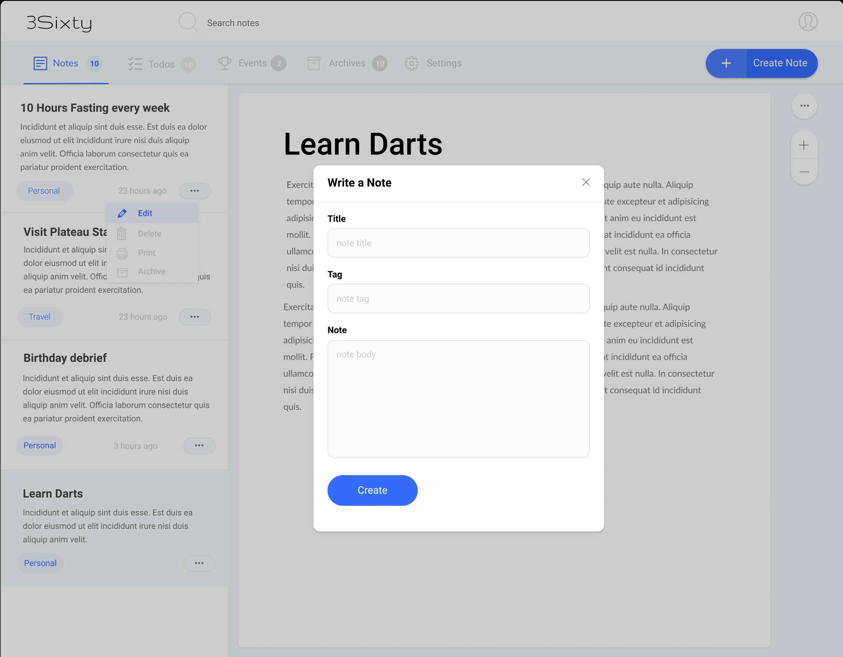Switch to the Todos tab
Image resolution: width=843 pixels, height=657 pixels.
point(161,64)
